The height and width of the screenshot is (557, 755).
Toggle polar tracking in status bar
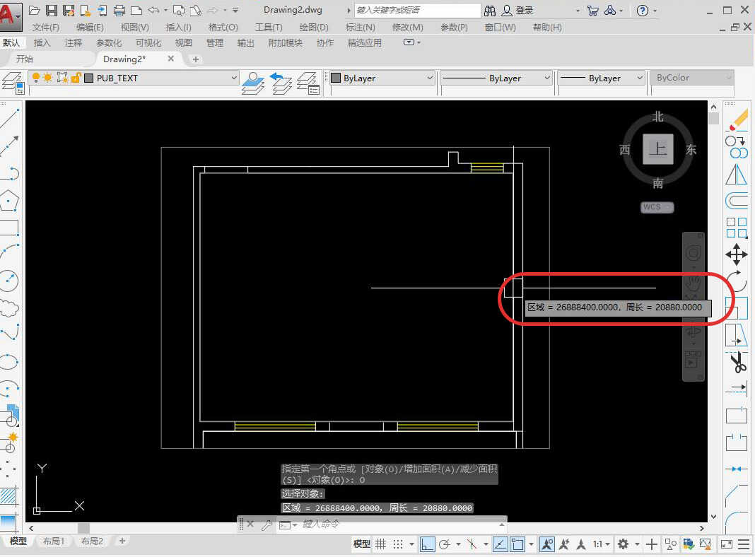(445, 544)
